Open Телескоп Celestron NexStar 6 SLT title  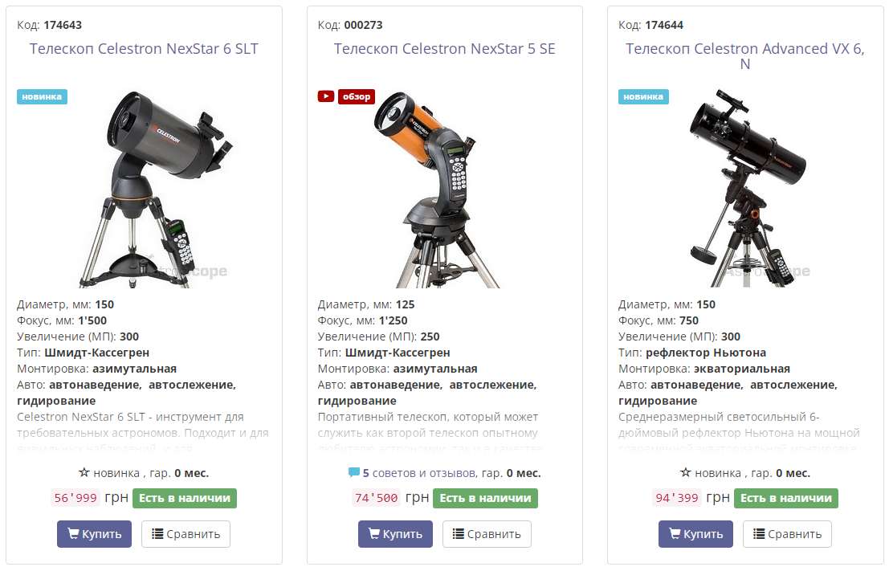(144, 49)
